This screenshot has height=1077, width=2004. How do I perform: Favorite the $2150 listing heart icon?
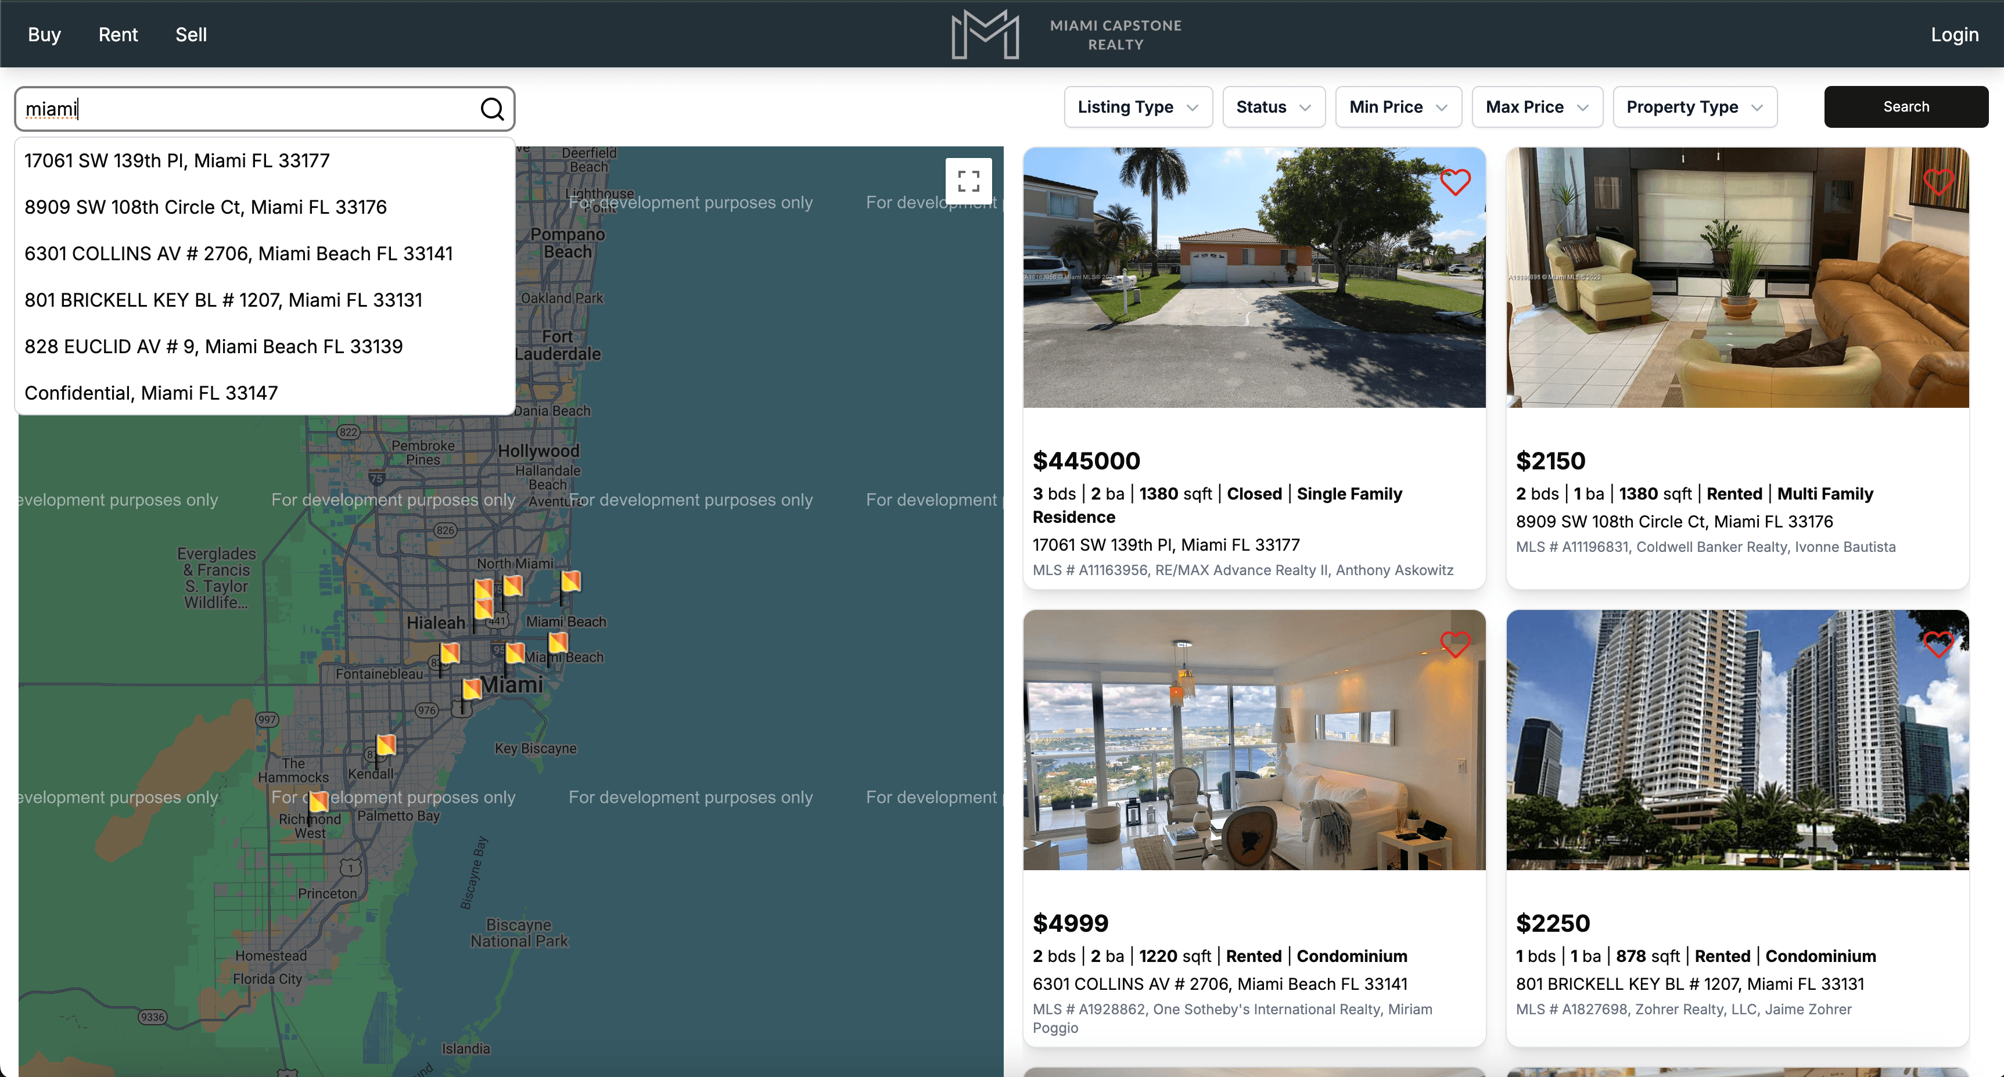pyautogui.click(x=1938, y=182)
